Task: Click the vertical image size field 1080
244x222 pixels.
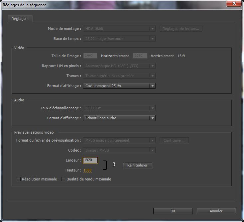Action: pyautogui.click(x=140, y=56)
